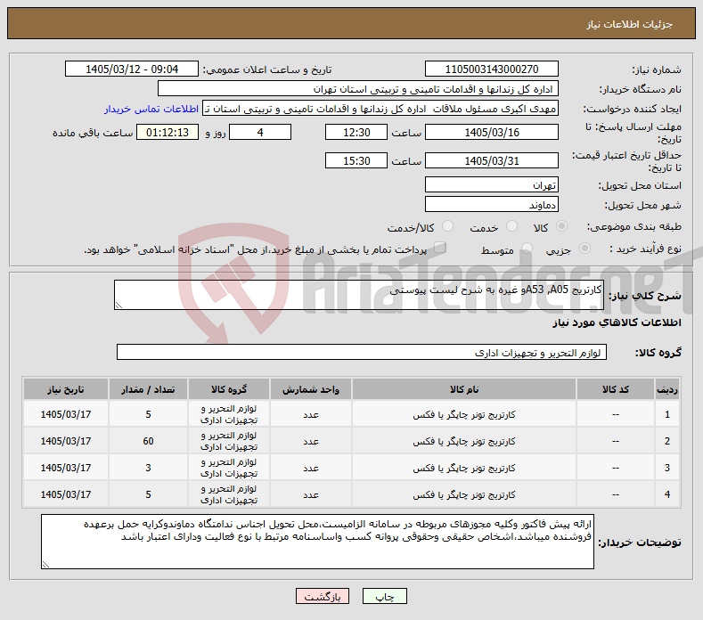Select the متوسط purchase type radio

[x=527, y=249]
